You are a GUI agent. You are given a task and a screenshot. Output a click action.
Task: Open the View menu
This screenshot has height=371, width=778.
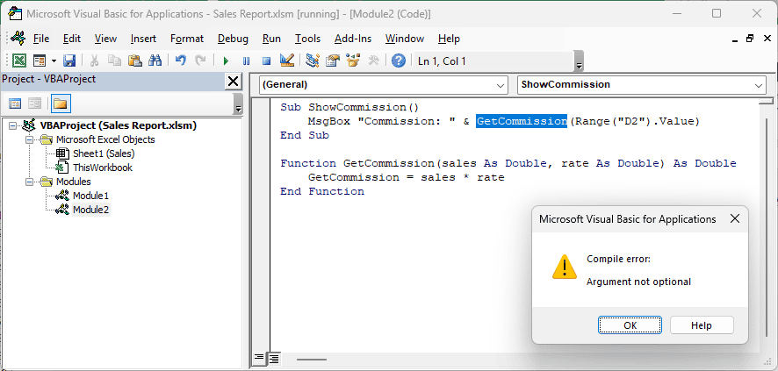click(x=105, y=39)
